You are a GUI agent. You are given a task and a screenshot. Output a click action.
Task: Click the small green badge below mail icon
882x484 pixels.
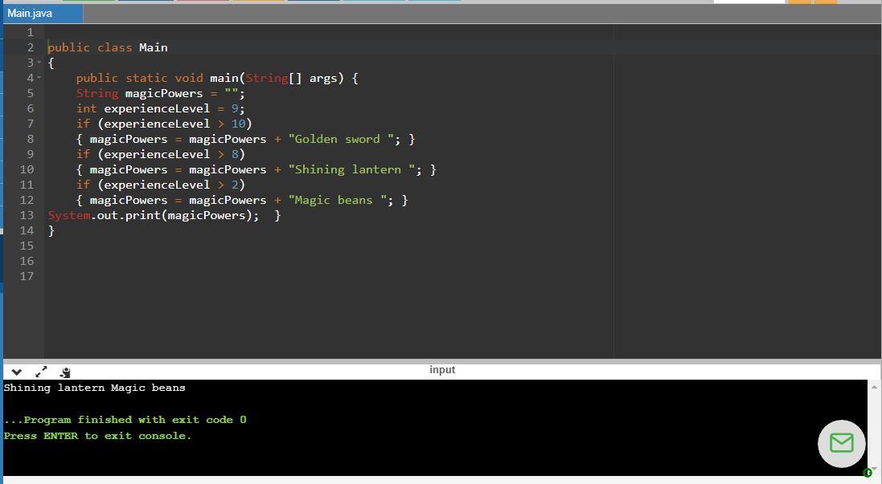[x=868, y=472]
